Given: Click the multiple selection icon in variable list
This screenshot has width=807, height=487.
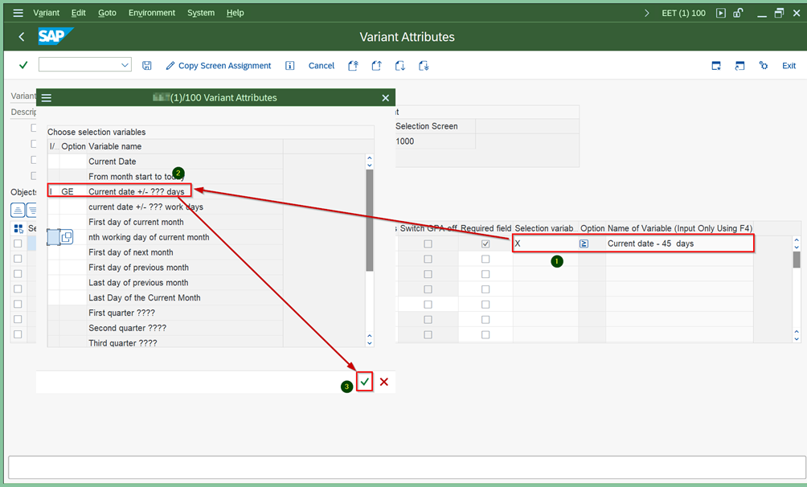Looking at the screenshot, I should click(66, 237).
